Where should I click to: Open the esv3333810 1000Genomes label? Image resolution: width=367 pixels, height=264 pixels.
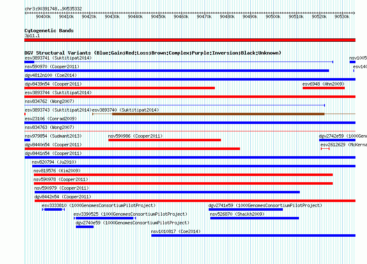[x=99, y=205]
